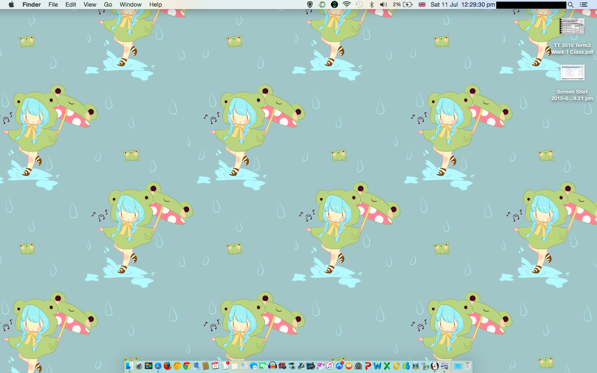Click the 2% battery percentage text
Viewport: 597px width, 373px height.
(397, 5)
